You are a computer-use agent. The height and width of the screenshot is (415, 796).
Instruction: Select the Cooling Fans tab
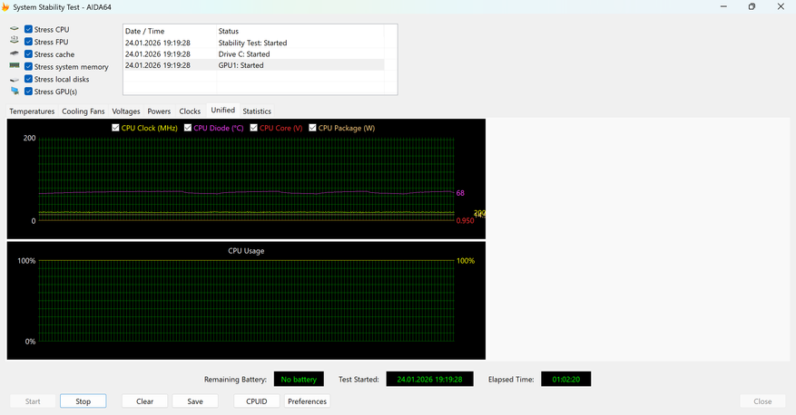(84, 111)
